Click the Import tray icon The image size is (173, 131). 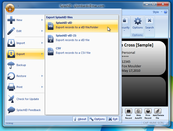click(11, 43)
